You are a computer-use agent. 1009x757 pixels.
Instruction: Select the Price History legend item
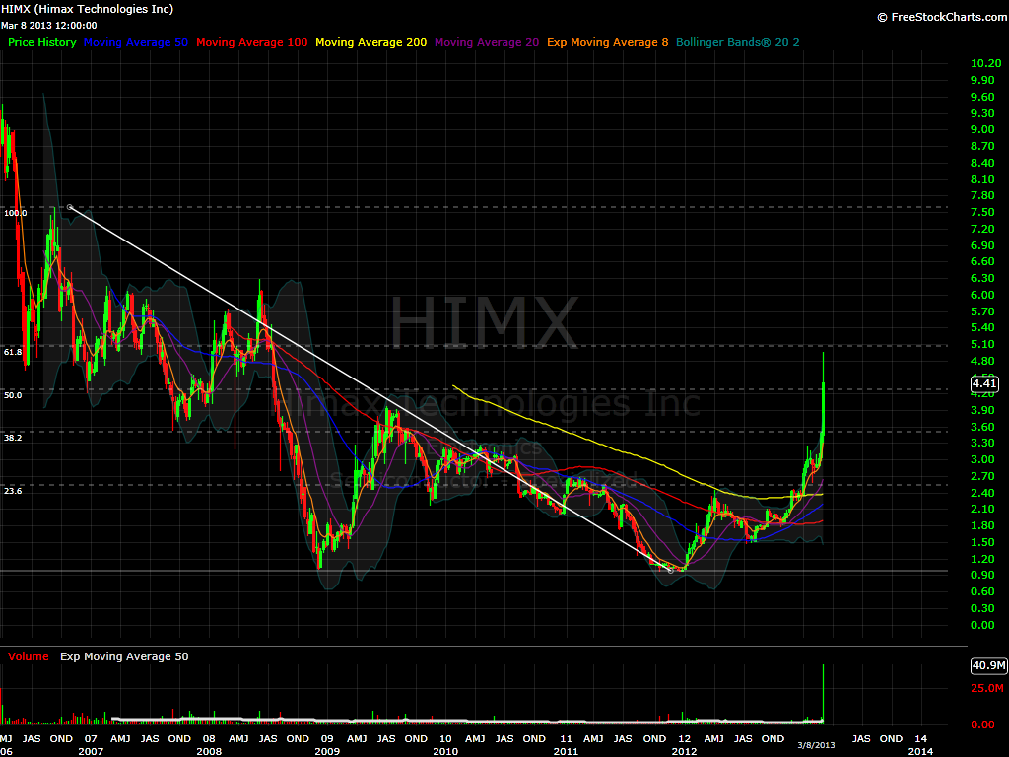41,42
